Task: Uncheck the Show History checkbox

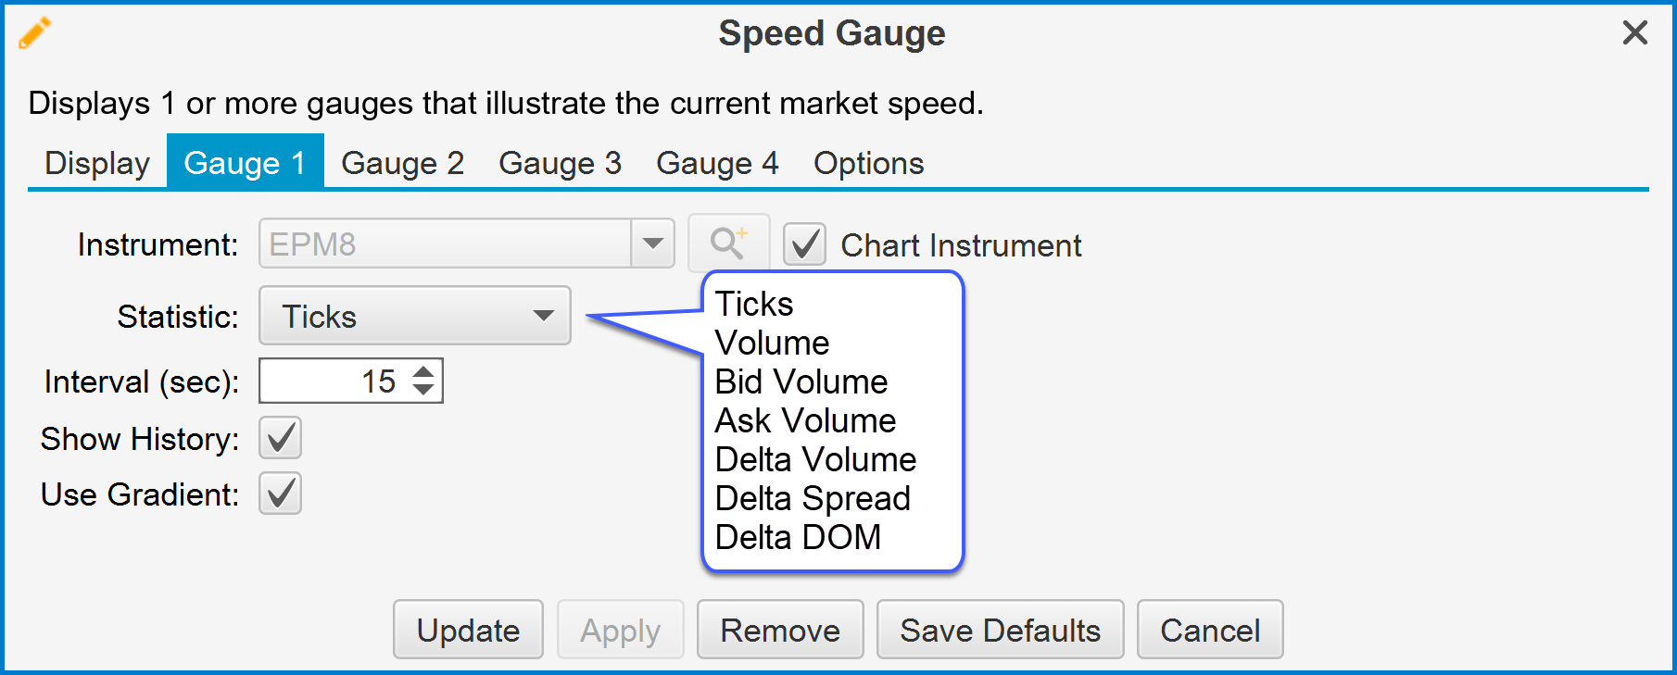Action: [x=280, y=439]
